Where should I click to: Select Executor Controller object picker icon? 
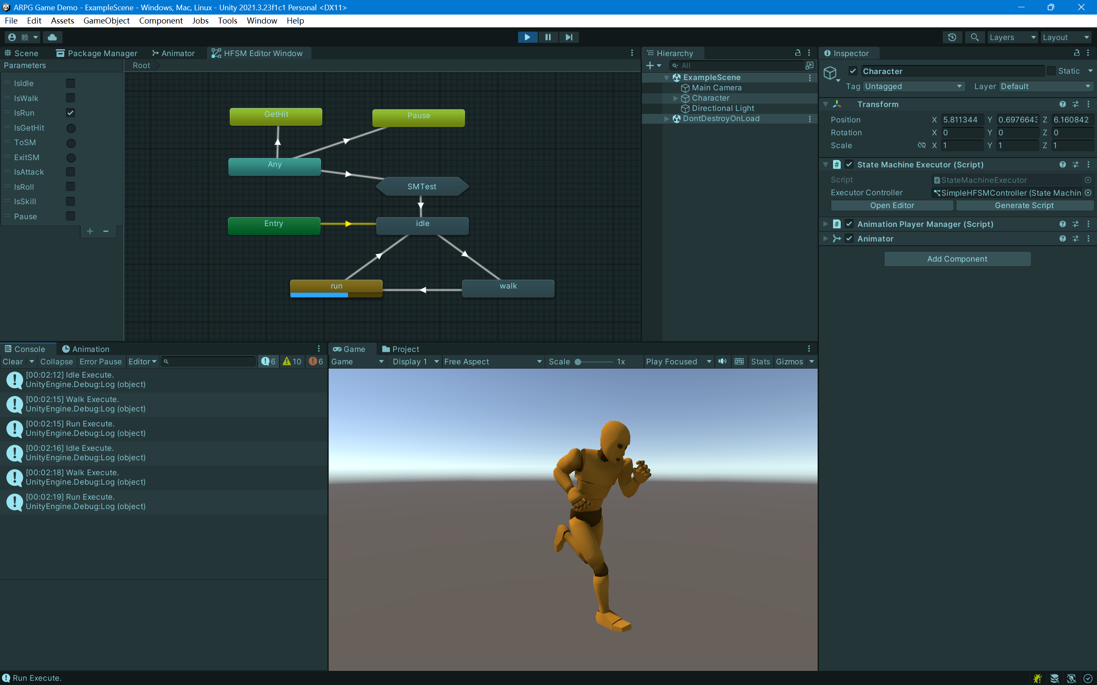tap(1088, 193)
